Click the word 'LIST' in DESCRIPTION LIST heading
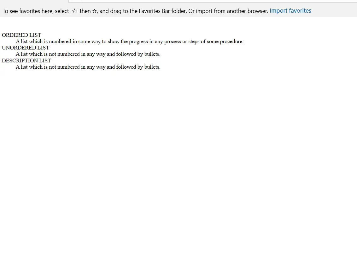Image resolution: width=357 pixels, height=277 pixels. pyautogui.click(x=45, y=61)
